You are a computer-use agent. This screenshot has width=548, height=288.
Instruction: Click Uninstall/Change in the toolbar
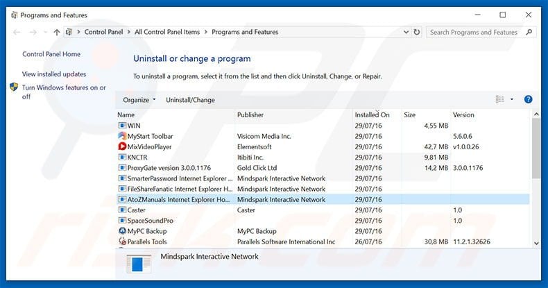190,100
